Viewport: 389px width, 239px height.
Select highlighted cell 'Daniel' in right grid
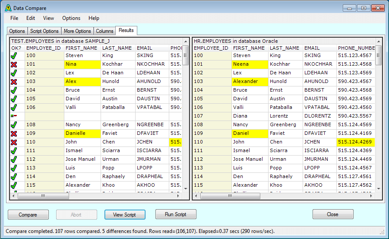250,134
